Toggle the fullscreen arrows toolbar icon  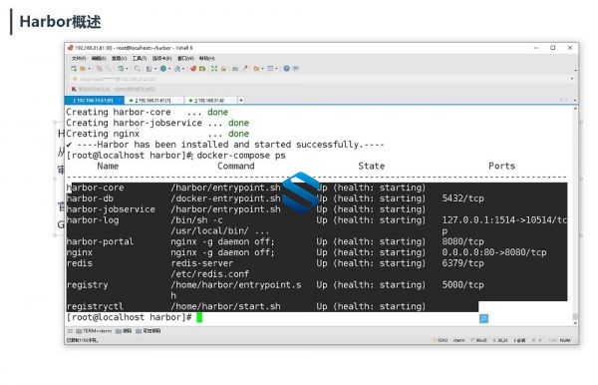(214, 69)
